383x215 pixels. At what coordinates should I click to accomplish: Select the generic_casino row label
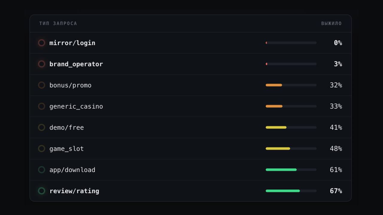click(76, 107)
